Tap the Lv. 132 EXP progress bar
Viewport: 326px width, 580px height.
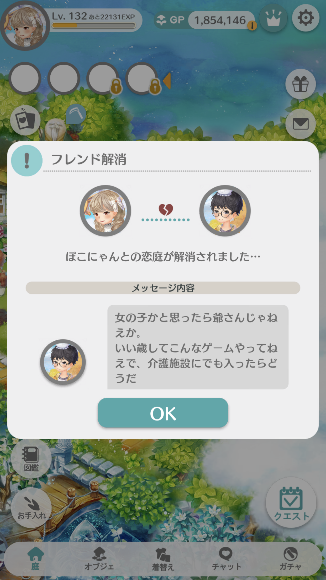(x=94, y=25)
